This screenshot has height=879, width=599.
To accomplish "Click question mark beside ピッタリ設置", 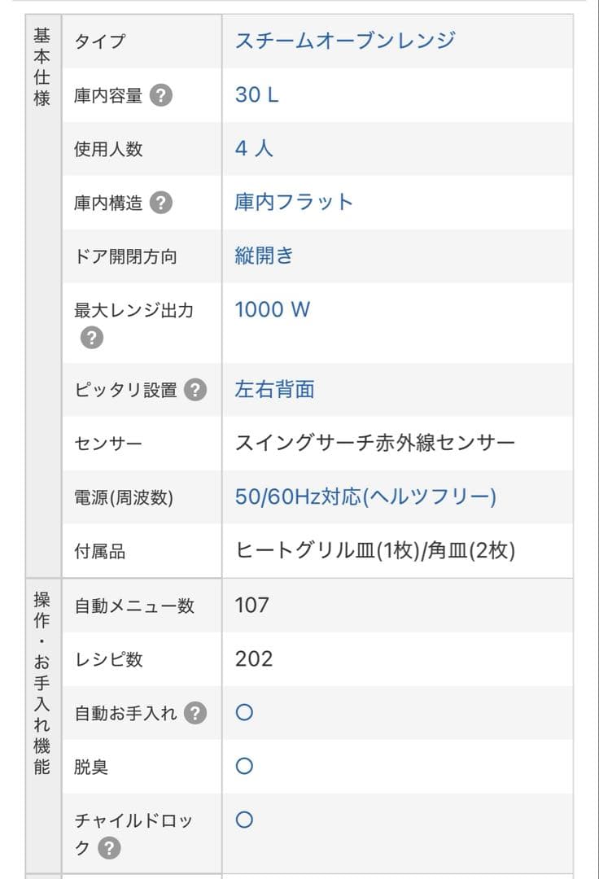I will pyautogui.click(x=195, y=390).
